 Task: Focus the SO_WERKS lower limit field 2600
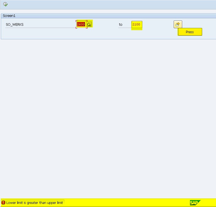coord(81,24)
